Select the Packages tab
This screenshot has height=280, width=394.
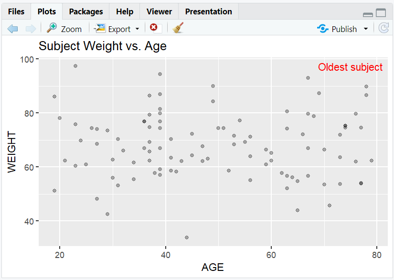pos(85,11)
